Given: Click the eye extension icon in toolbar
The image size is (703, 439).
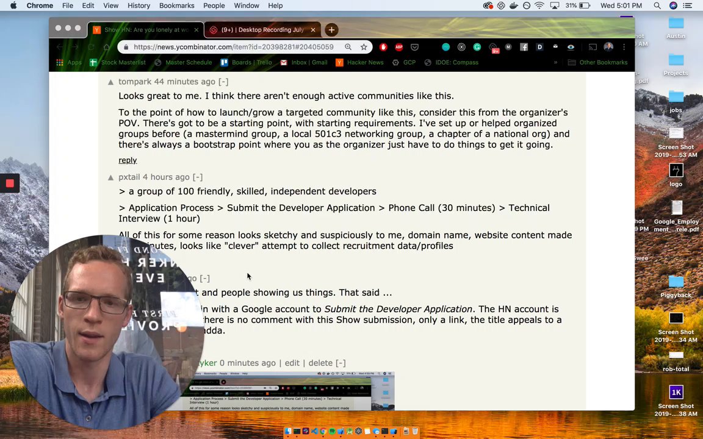Looking at the screenshot, I should pos(571,46).
